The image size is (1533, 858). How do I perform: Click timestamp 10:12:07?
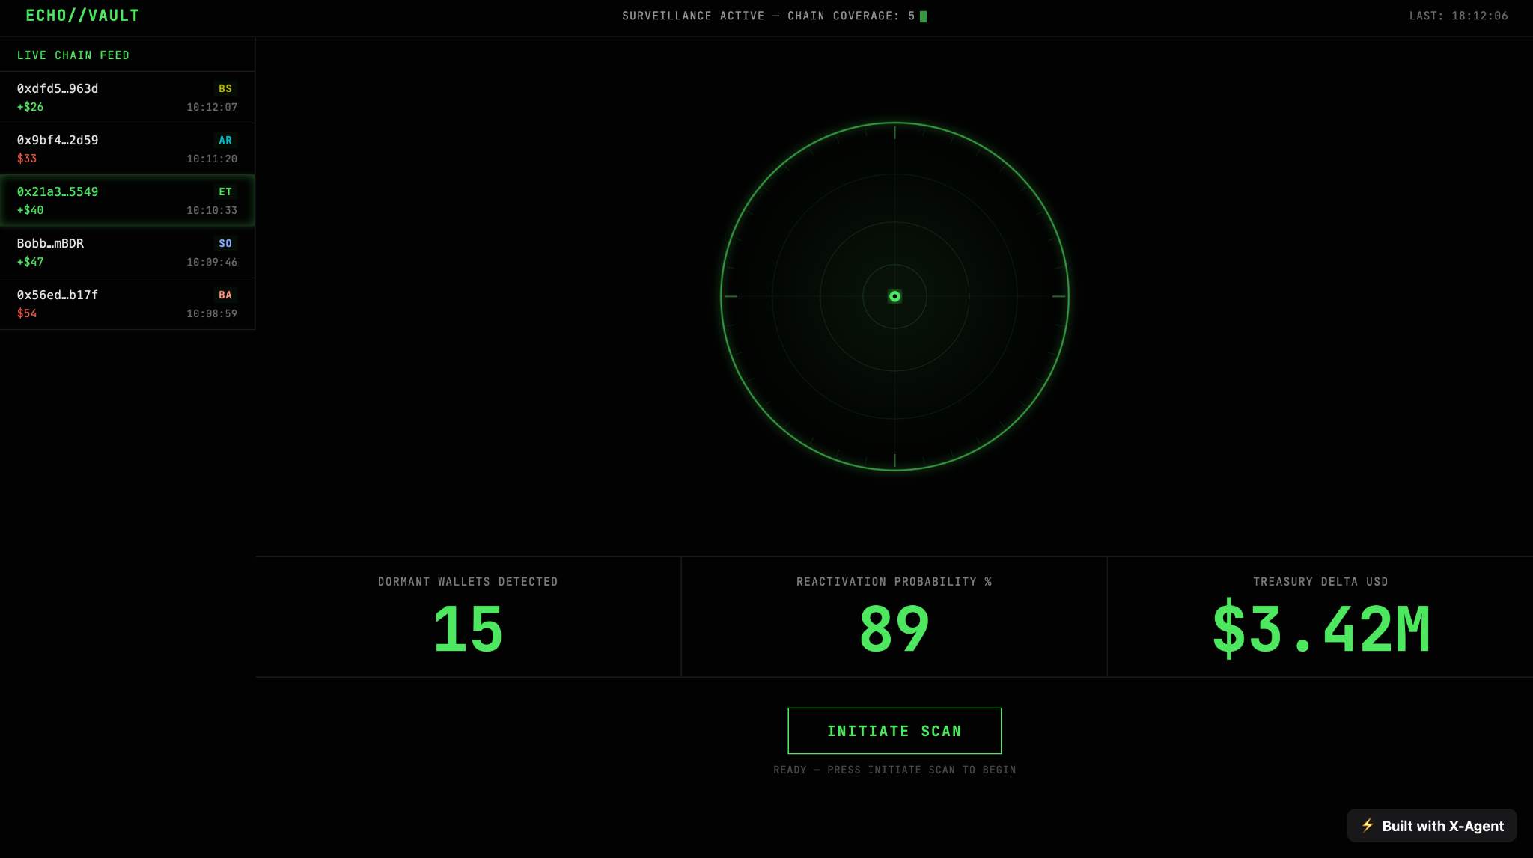click(212, 107)
